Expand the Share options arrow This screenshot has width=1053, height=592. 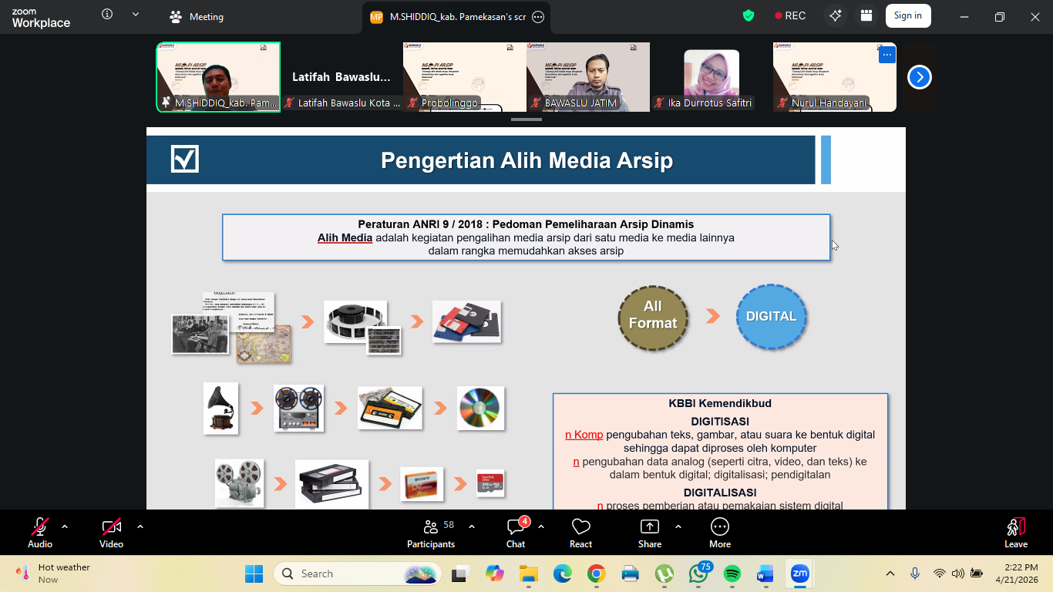point(678,526)
